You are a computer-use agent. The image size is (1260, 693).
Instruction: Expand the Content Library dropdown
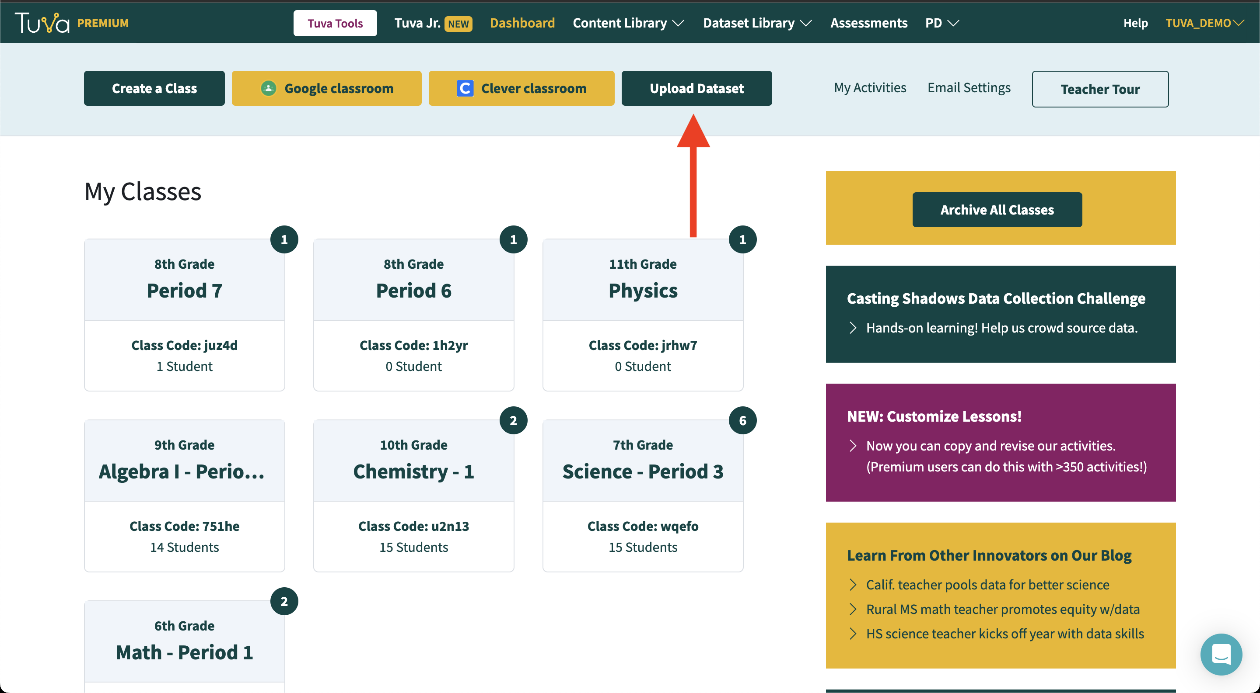pos(629,23)
